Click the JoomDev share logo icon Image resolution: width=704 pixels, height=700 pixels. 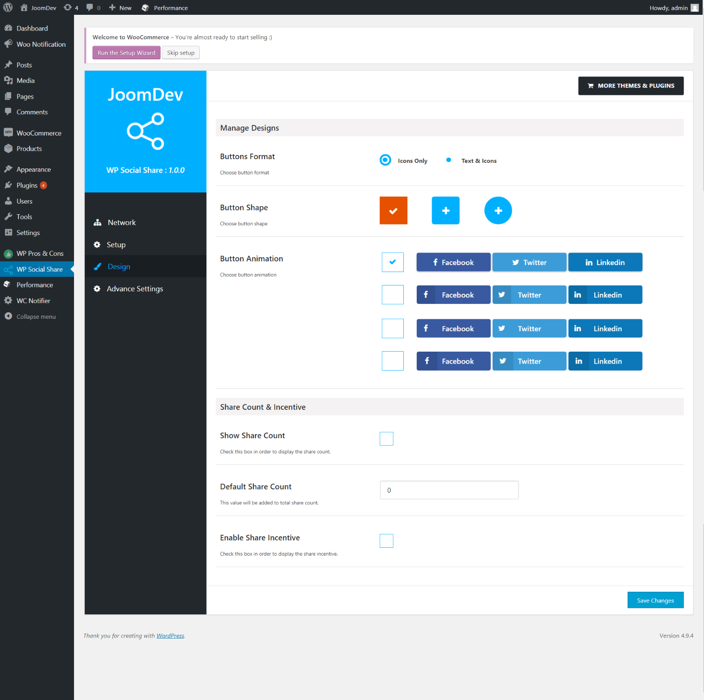[x=146, y=131]
